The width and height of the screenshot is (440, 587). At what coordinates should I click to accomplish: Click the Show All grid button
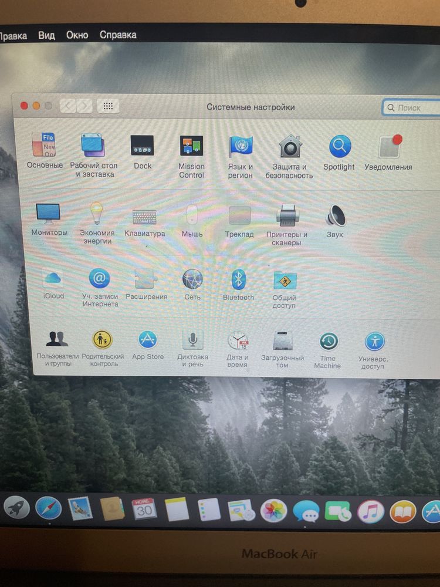[108, 106]
